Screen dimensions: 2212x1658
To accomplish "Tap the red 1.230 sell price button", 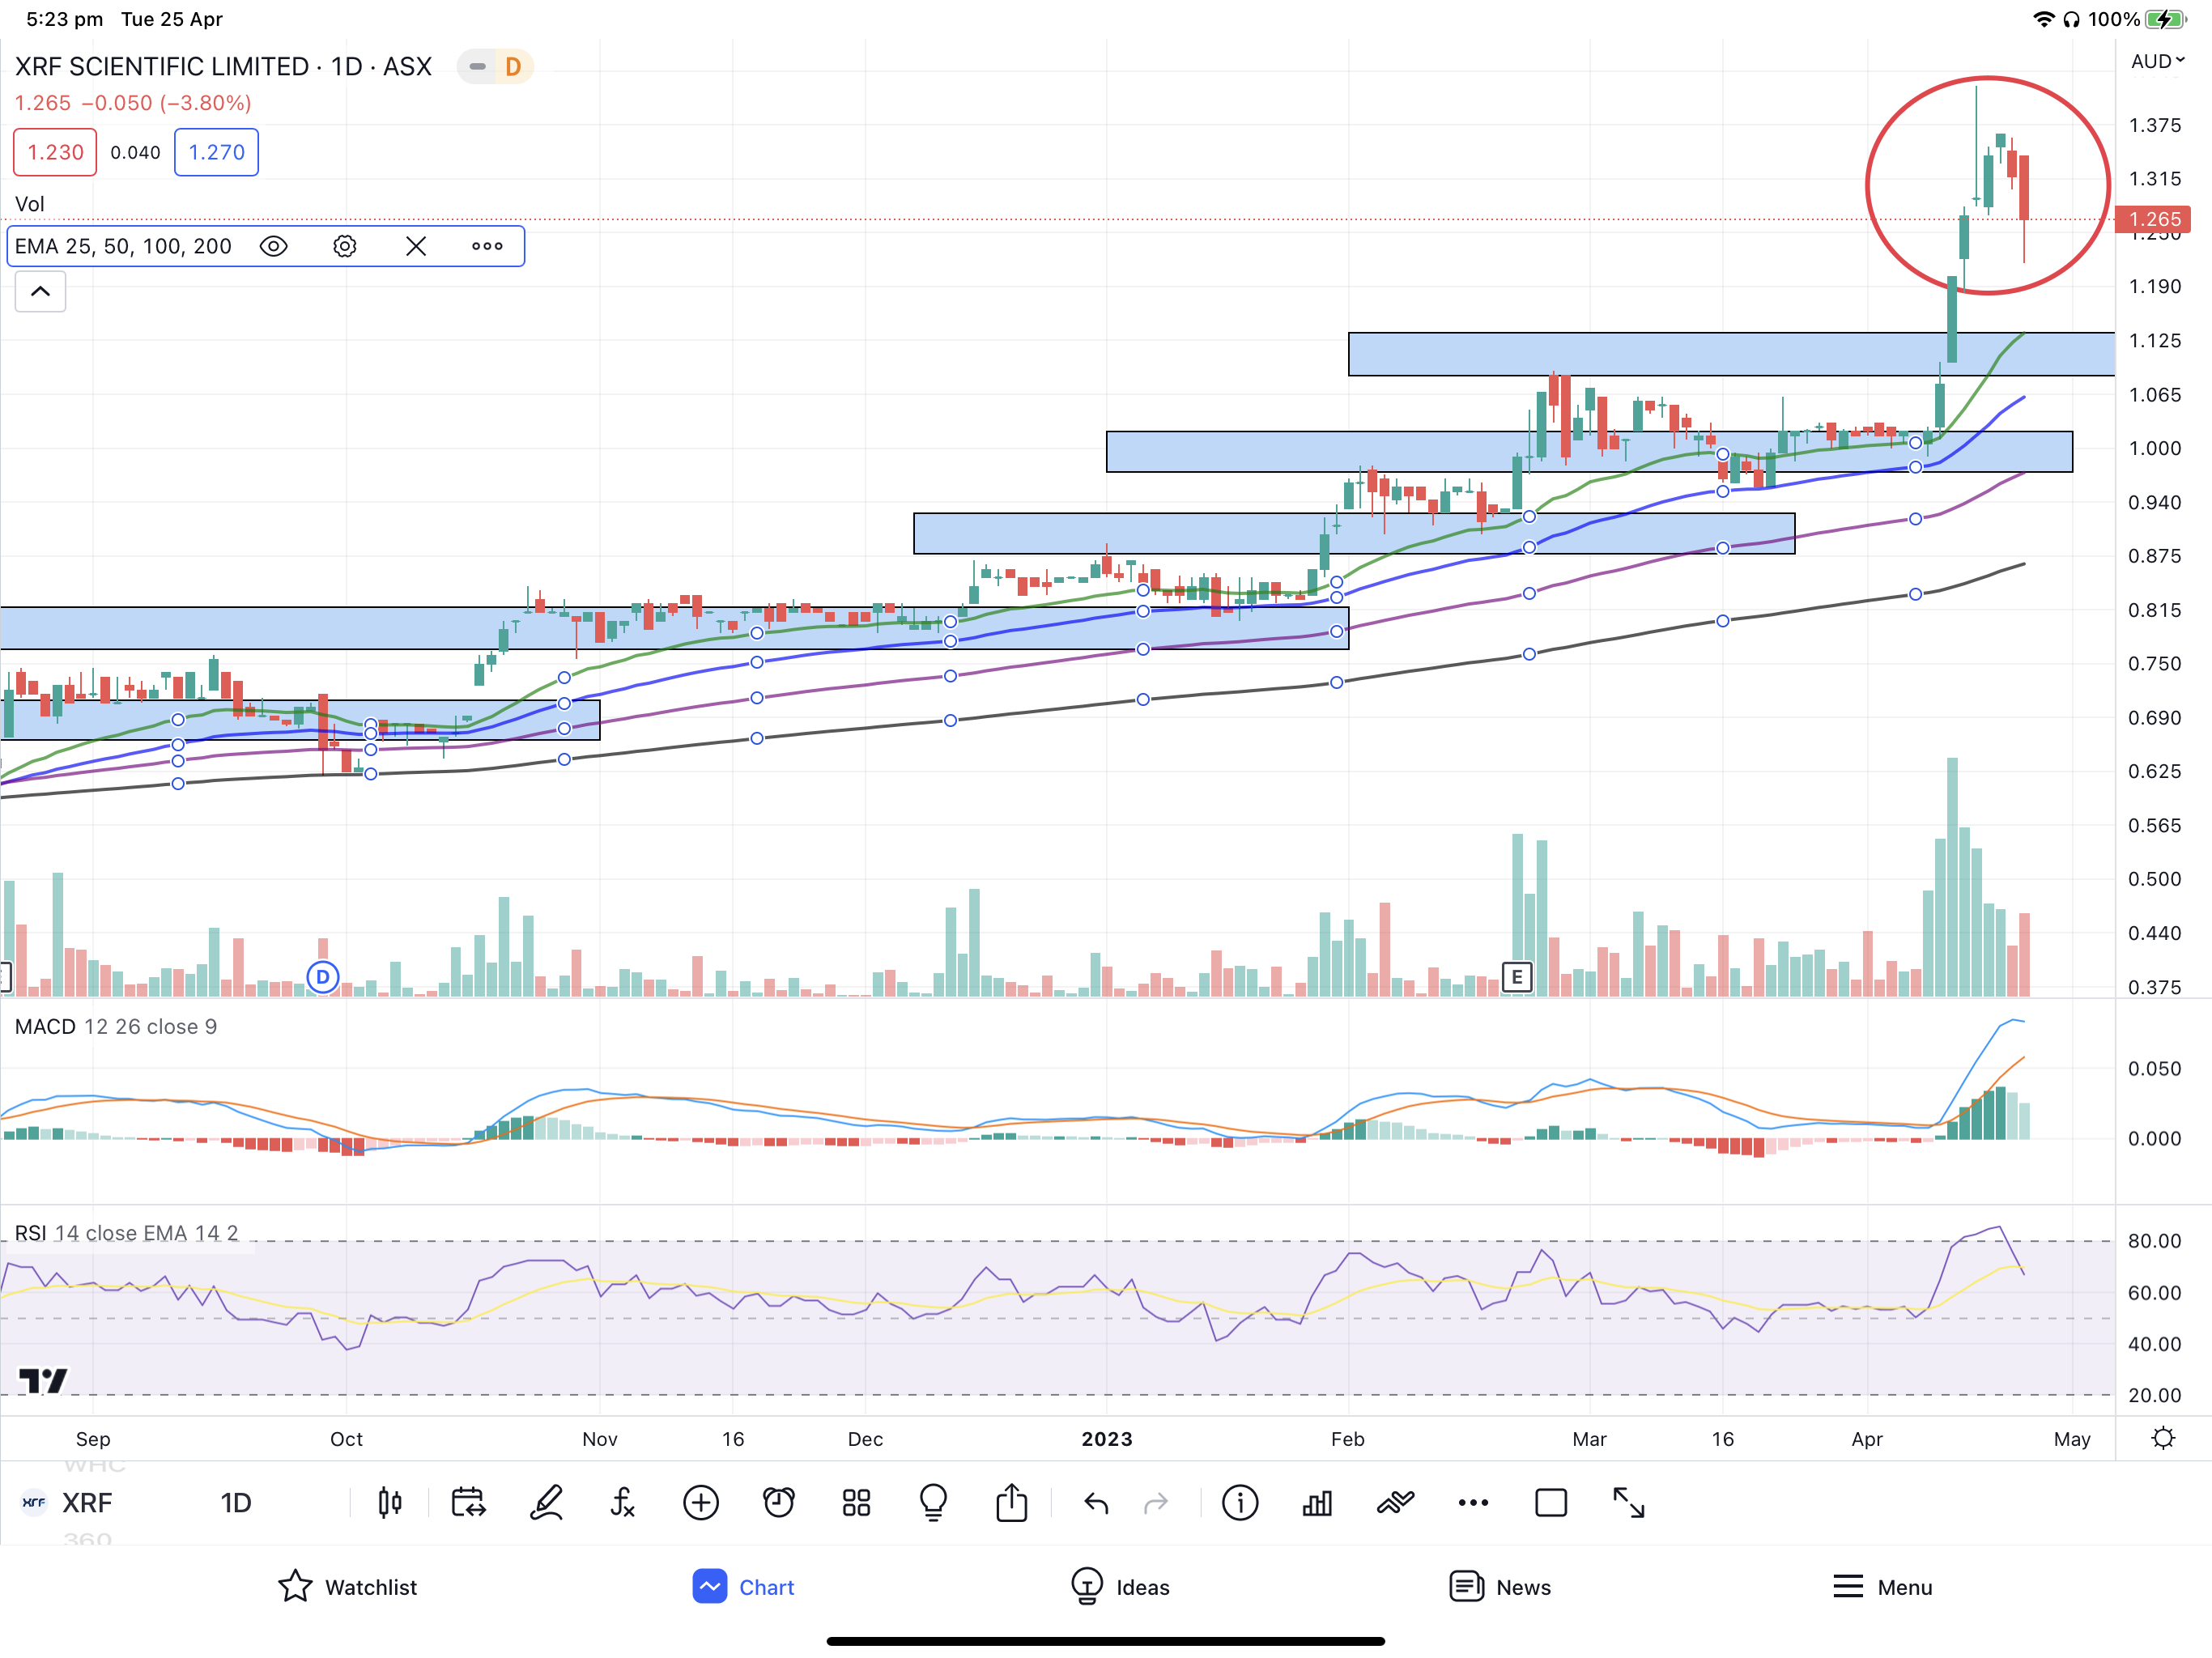I will tap(55, 152).
